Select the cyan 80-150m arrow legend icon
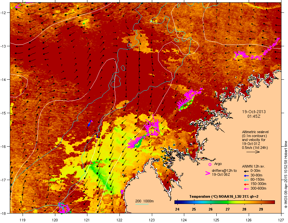Image resolution: width=288 pixels, height=223 pixels. (246, 180)
